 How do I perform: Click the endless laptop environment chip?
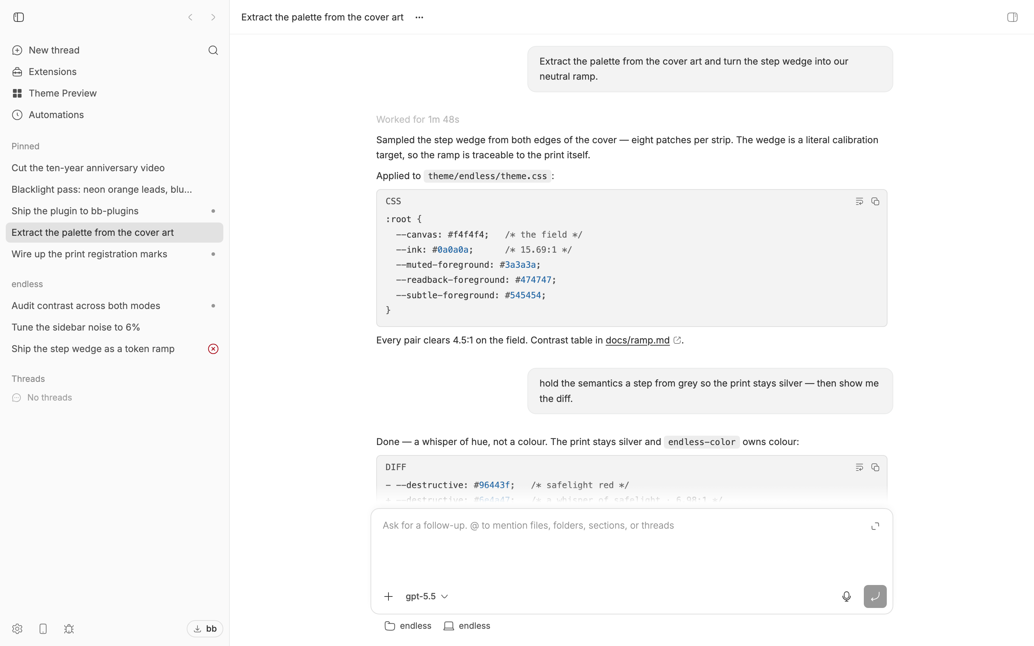pos(467,626)
